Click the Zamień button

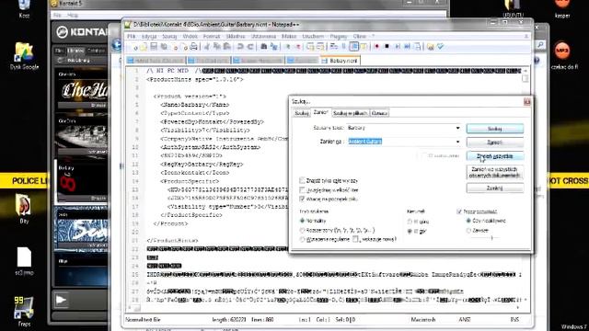point(495,143)
